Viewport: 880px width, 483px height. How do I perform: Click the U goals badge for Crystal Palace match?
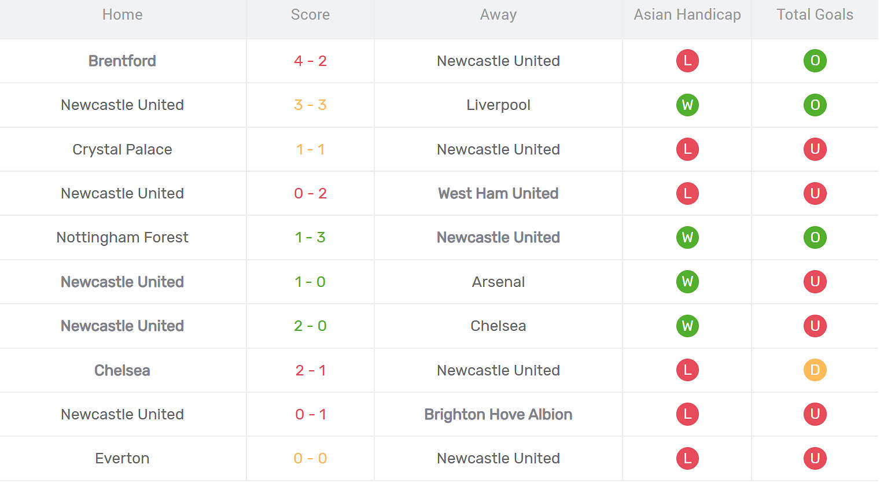click(815, 149)
